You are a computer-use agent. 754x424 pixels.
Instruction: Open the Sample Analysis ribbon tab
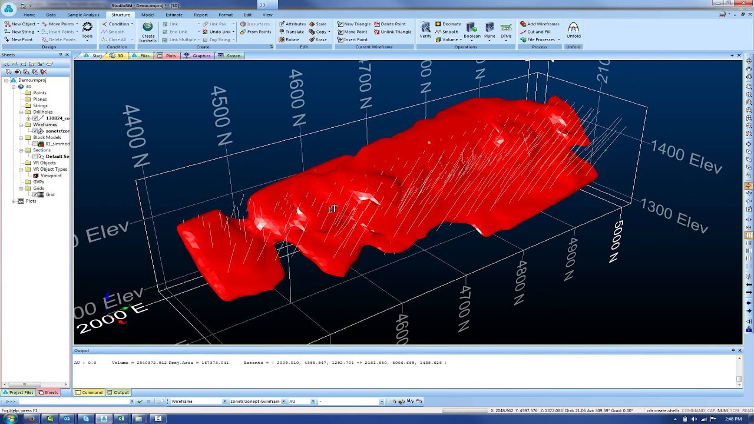pos(83,15)
